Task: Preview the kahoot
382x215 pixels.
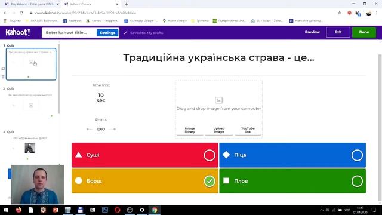Action: point(312,32)
